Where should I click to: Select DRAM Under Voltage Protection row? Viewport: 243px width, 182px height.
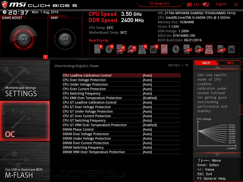coord(122,139)
